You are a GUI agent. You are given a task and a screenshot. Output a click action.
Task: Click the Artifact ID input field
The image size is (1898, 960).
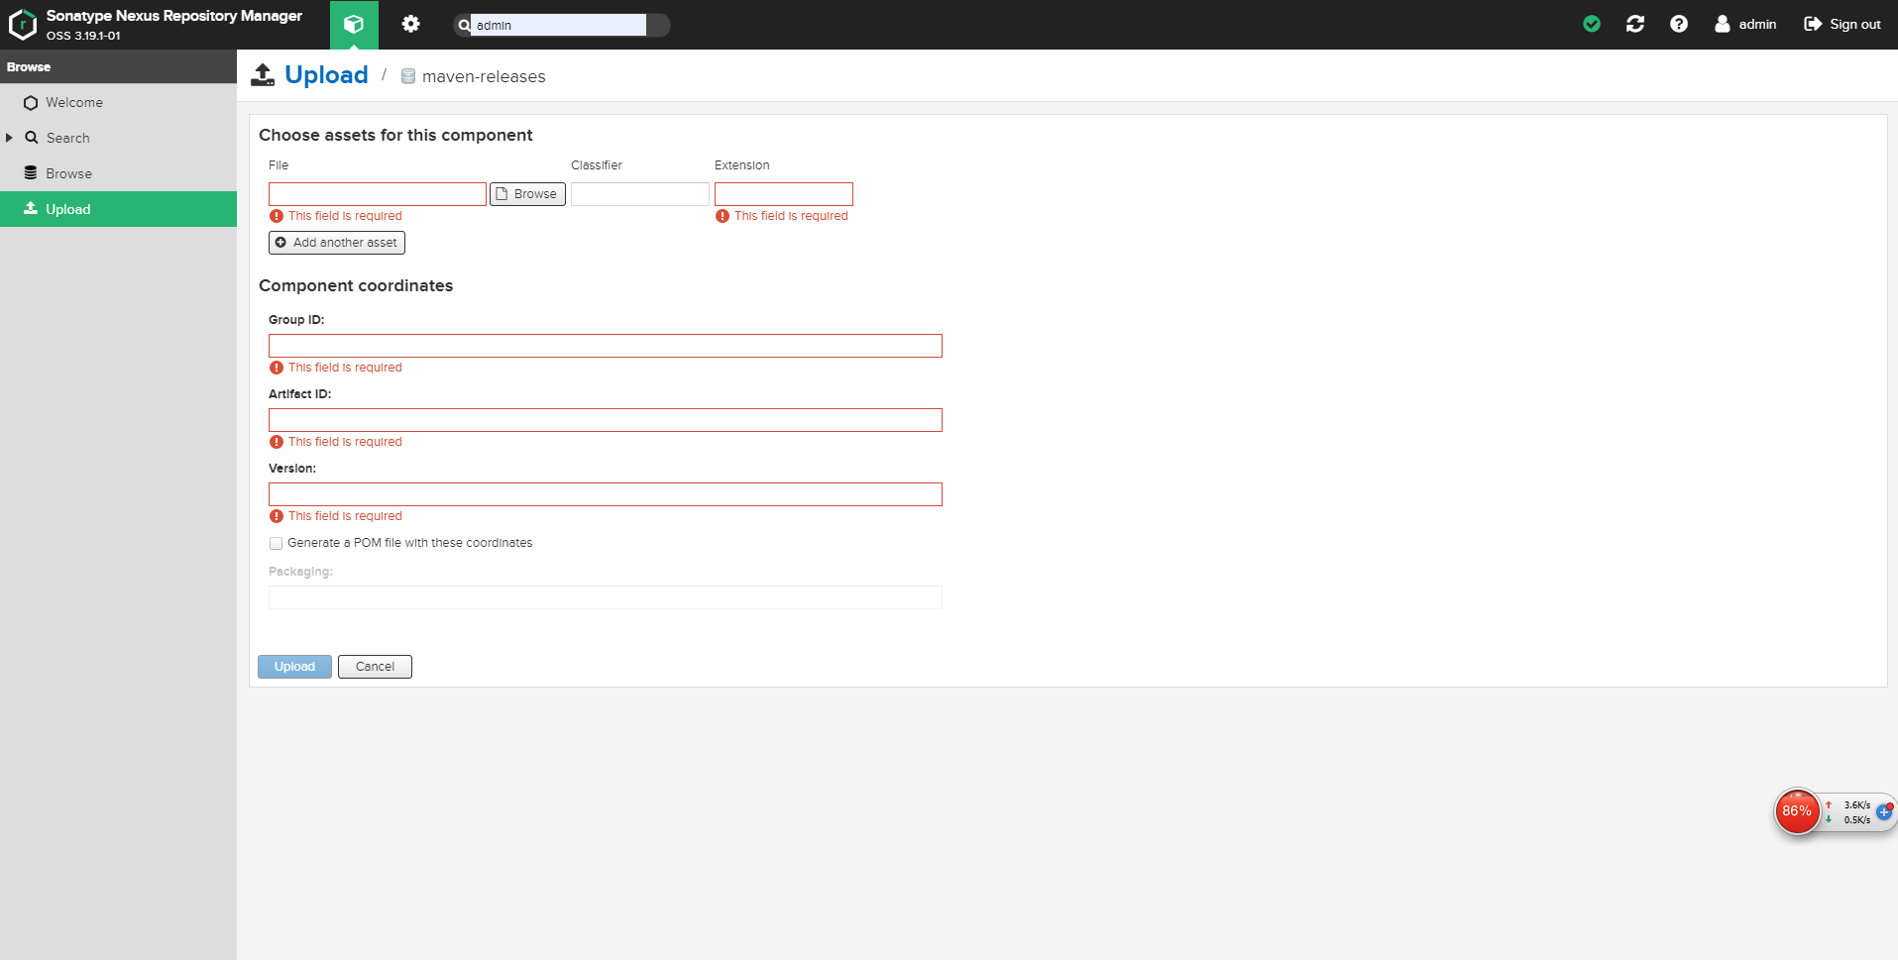[x=606, y=420]
